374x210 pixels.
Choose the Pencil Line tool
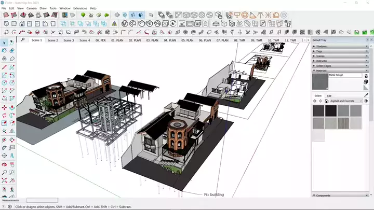coord(4,67)
